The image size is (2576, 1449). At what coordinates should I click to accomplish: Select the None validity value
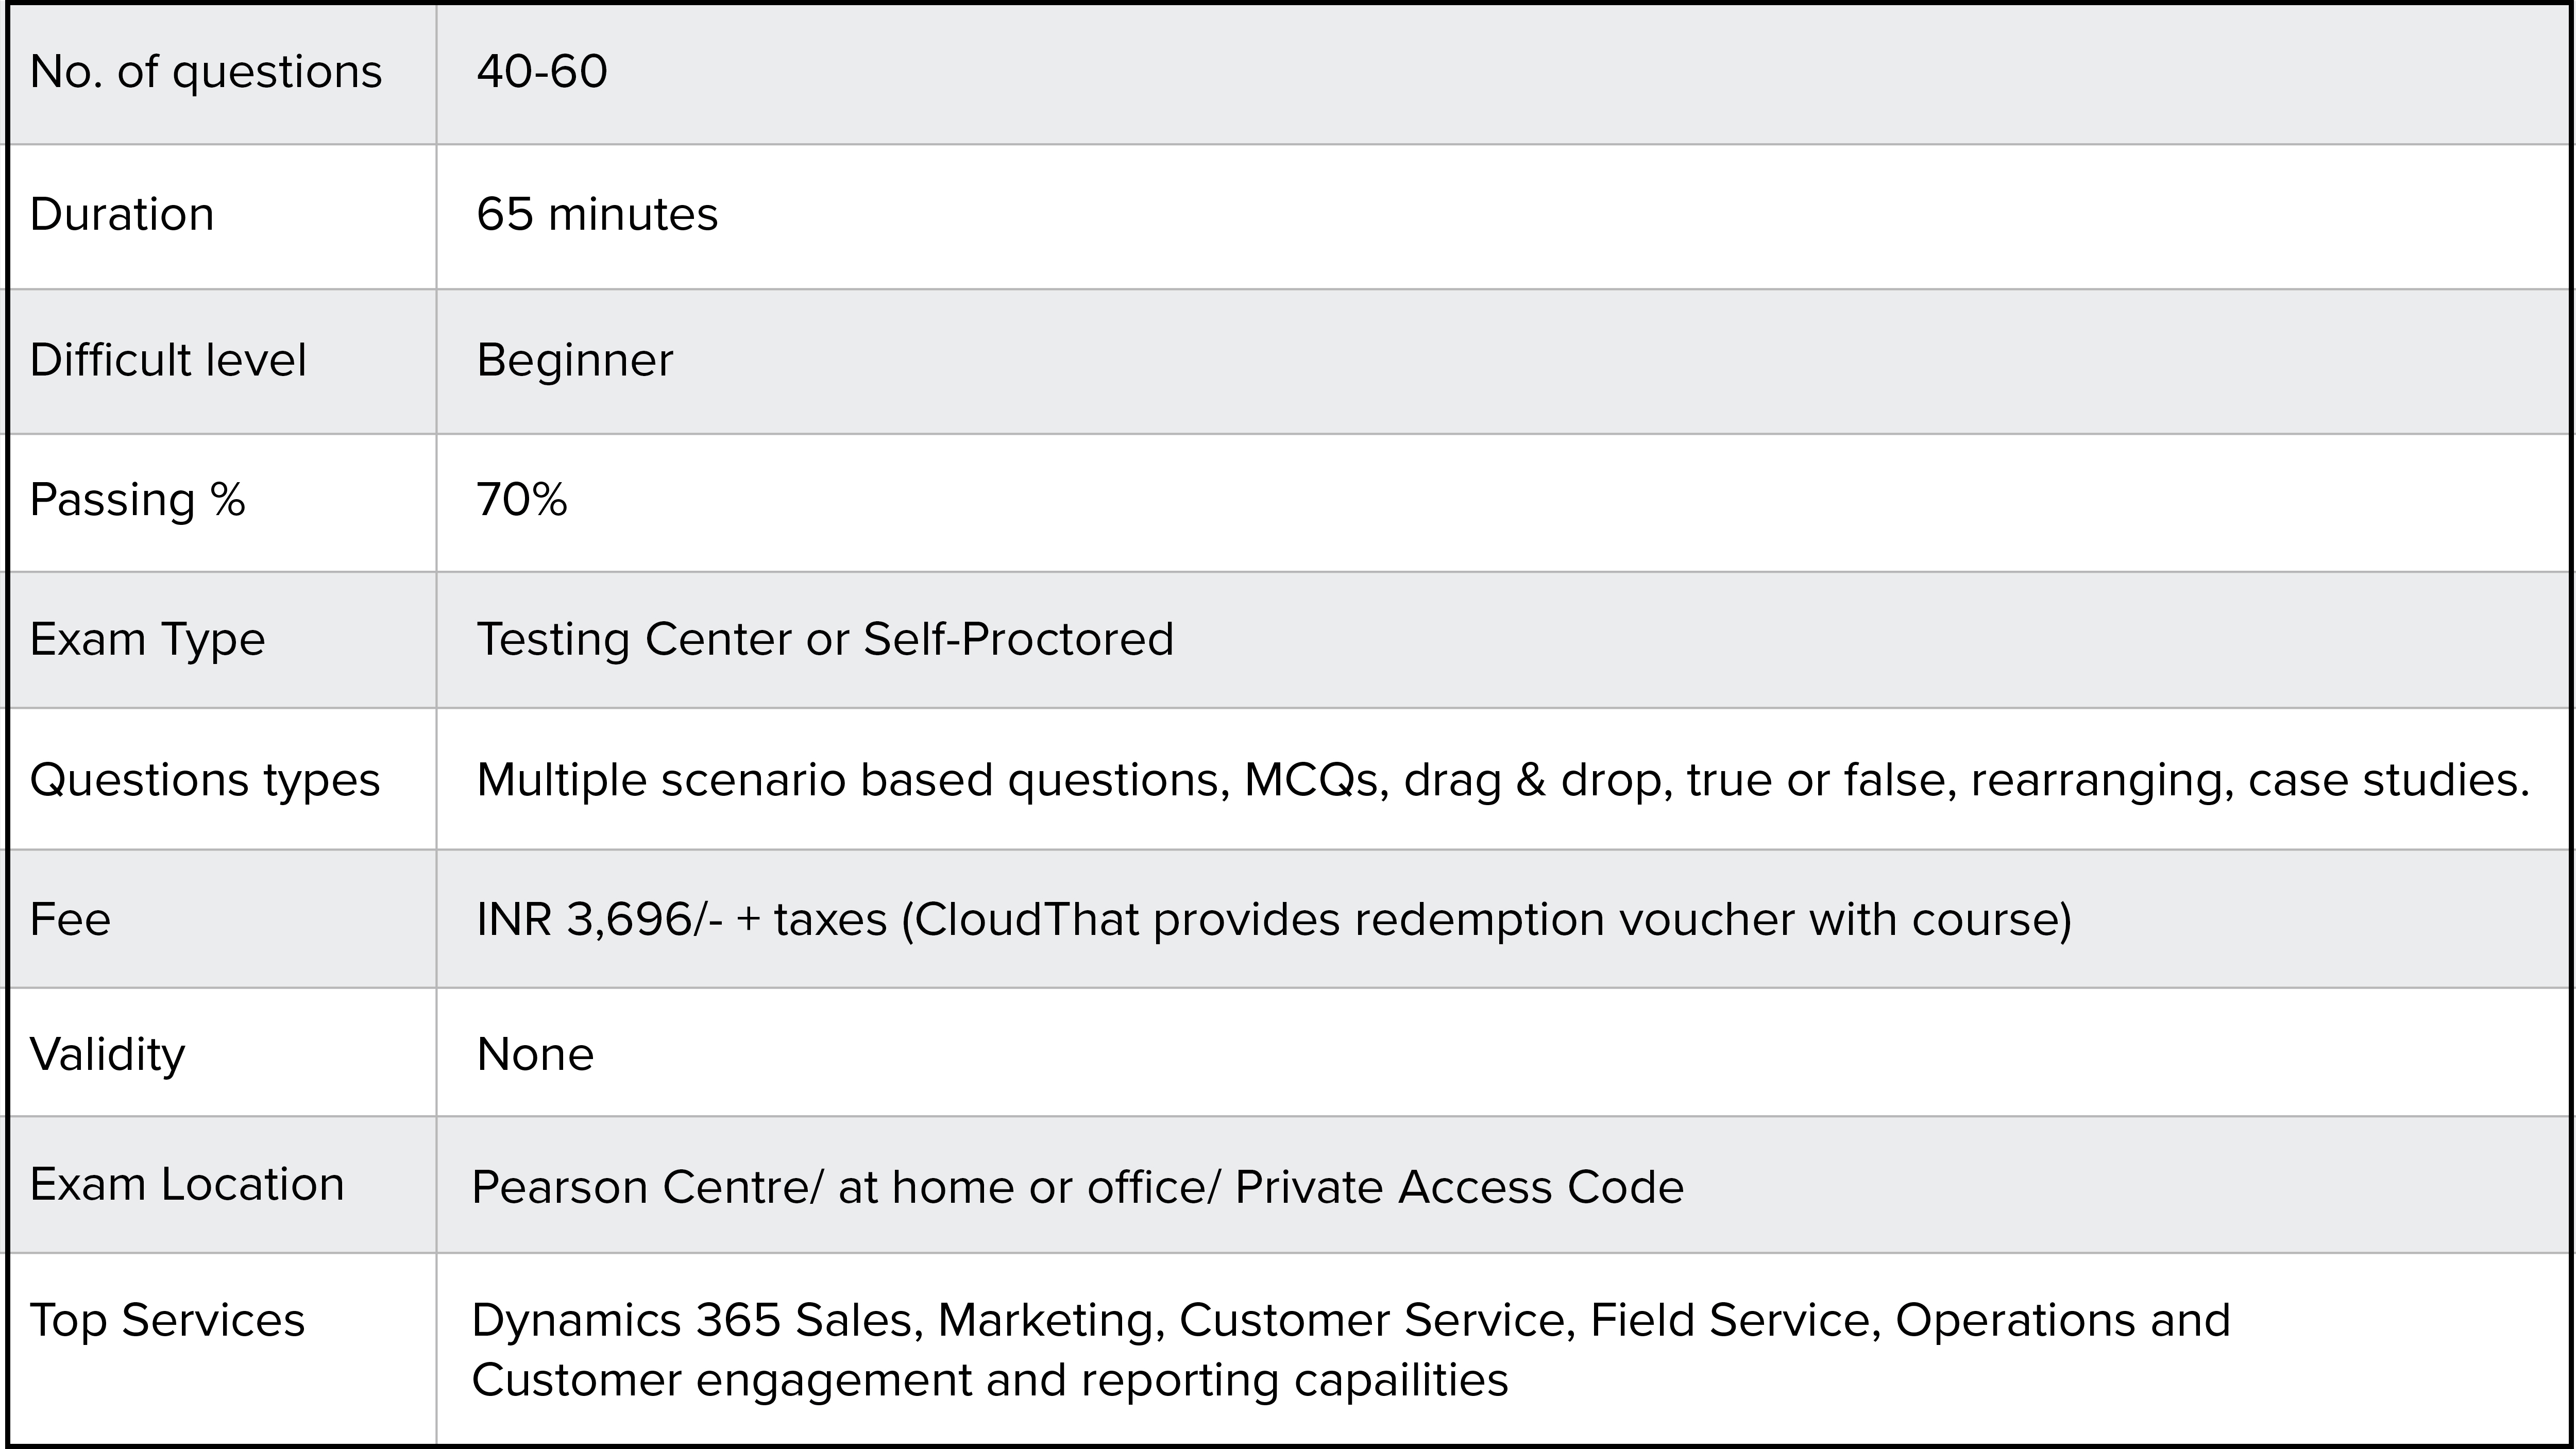(x=535, y=1054)
